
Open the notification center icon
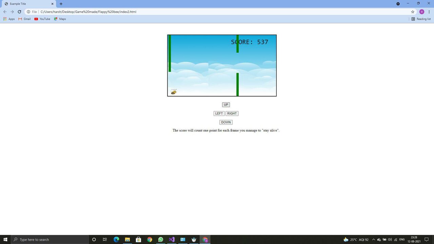click(427, 240)
